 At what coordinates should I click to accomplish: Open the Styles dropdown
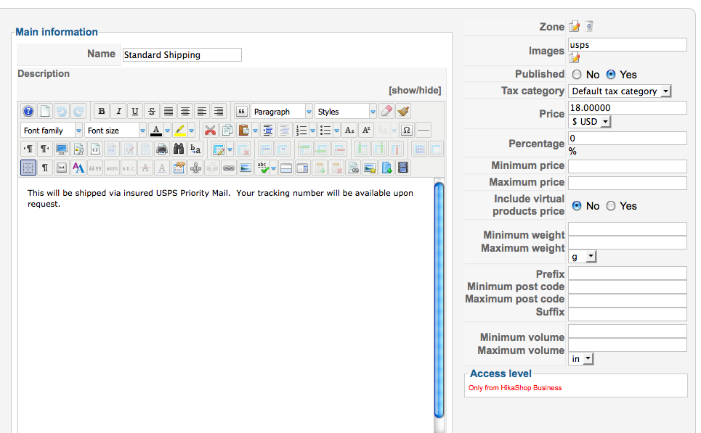(346, 112)
